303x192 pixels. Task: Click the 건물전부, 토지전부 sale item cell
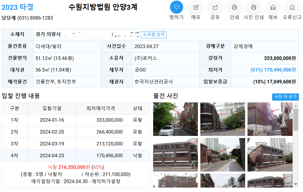pyautogui.click(x=67, y=82)
